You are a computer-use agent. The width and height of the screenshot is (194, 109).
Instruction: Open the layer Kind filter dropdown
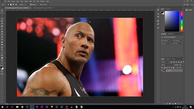point(165,62)
